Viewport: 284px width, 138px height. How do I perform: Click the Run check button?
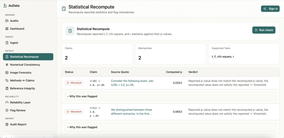tap(264, 30)
